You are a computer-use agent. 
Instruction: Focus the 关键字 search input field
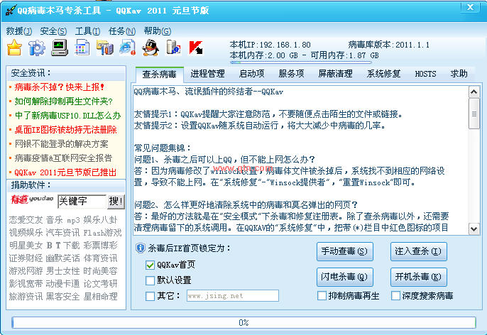[x=82, y=201]
